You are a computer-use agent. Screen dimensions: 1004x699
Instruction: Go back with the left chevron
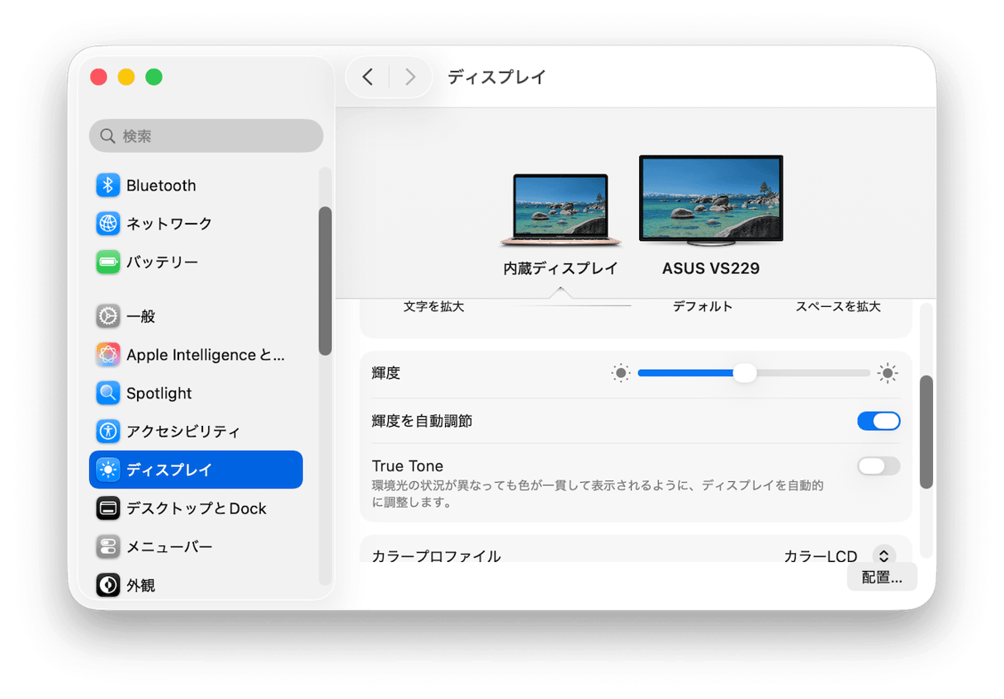(x=367, y=77)
